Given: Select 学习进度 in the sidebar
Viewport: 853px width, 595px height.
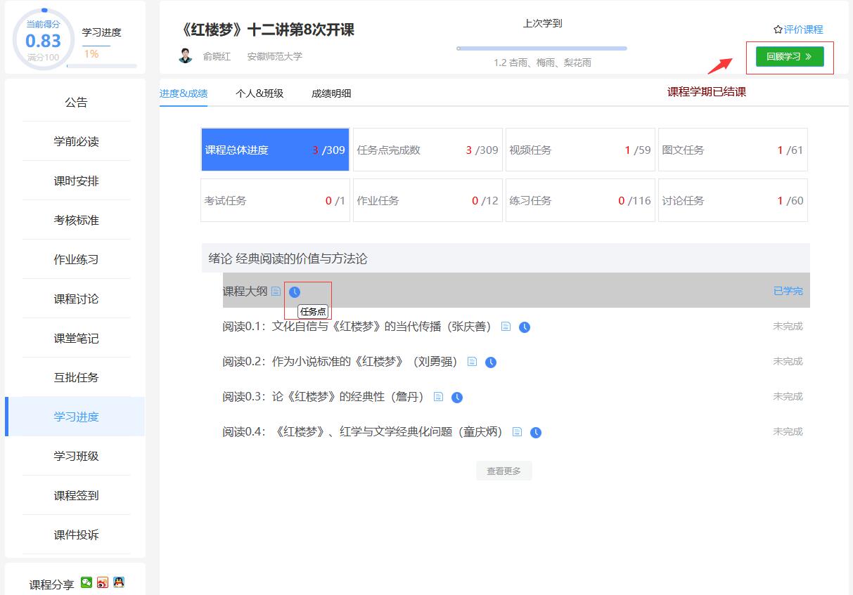Looking at the screenshot, I should [76, 417].
